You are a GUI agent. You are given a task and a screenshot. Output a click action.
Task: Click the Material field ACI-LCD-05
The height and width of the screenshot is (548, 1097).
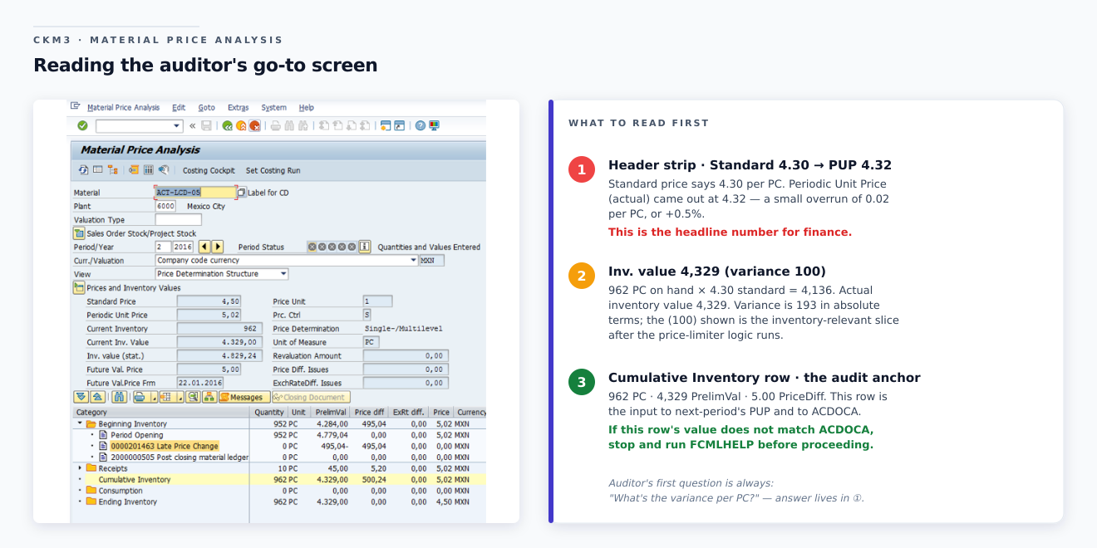[195, 192]
